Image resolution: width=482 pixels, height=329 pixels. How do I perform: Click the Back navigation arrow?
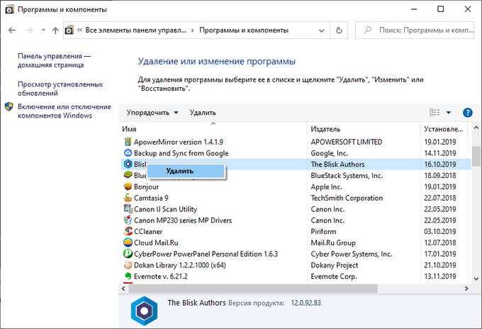point(12,30)
